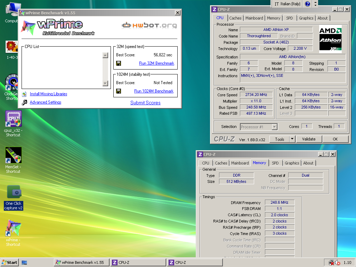Run the 1024M Benchmark
The image size is (356, 267).
pyautogui.click(x=154, y=91)
